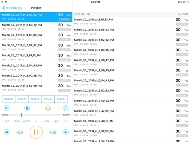Tap the flag-play marker icon
Screen dimensions: 190x142
tap(7, 108)
